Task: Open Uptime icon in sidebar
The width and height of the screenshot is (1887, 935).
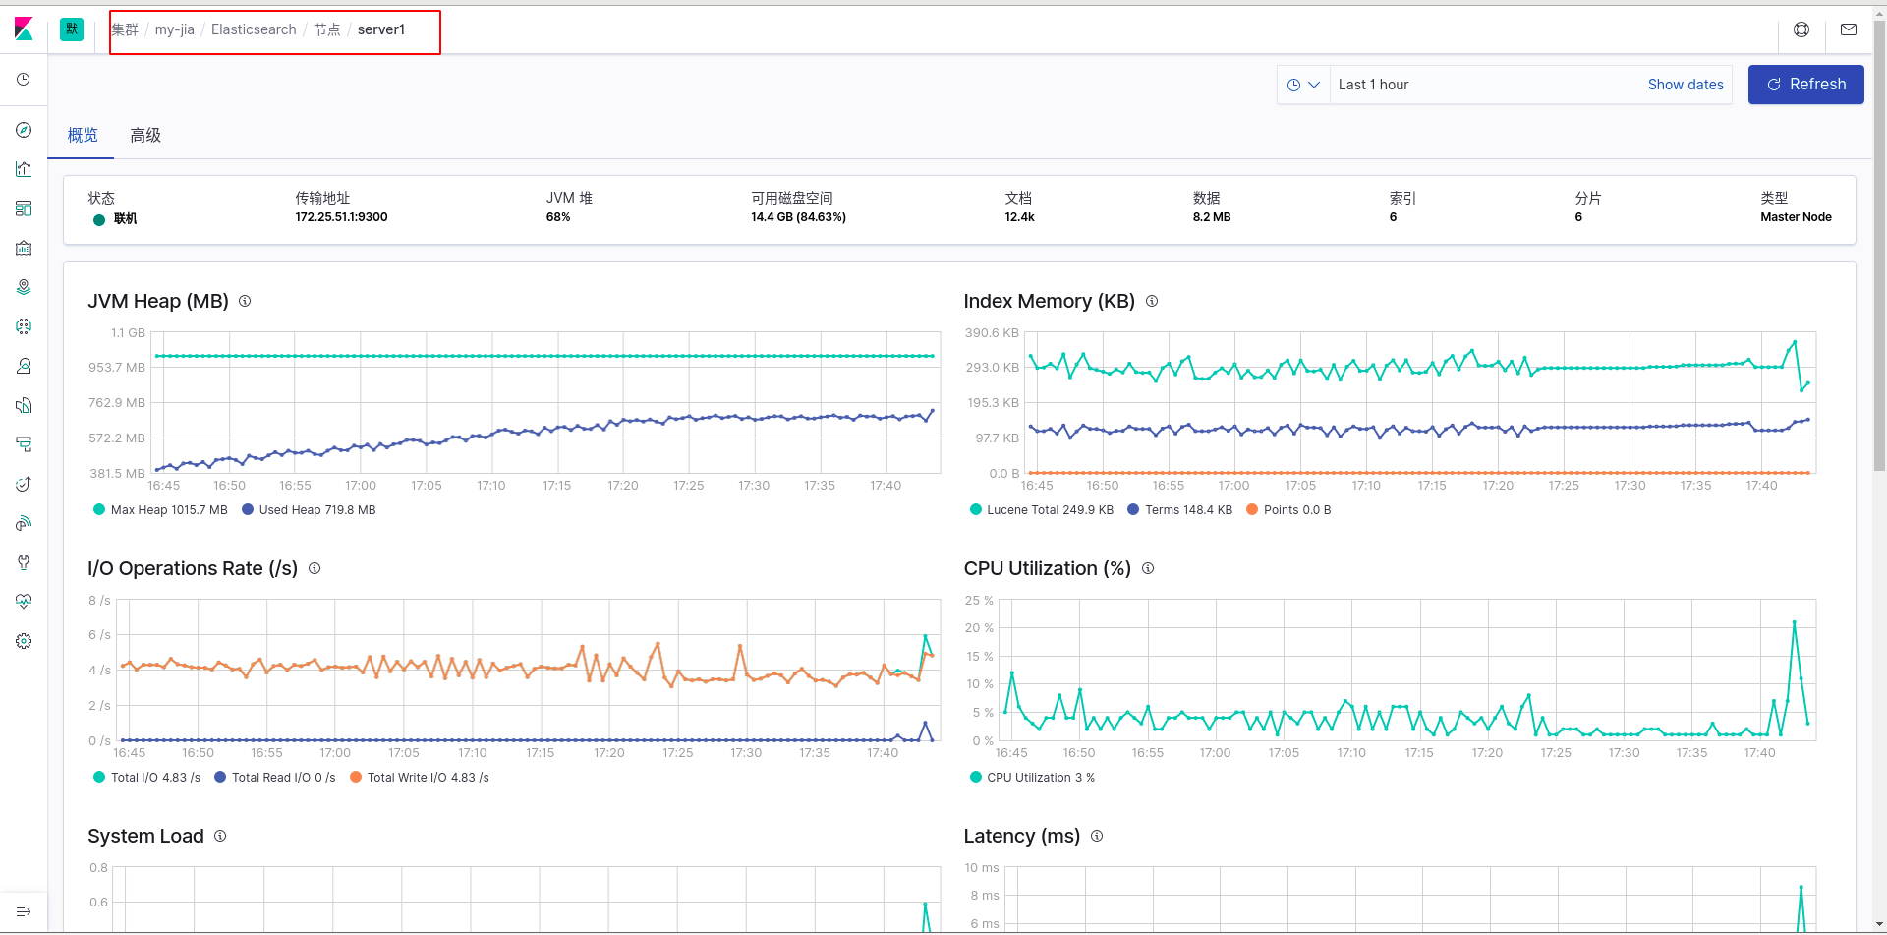Action: point(24,484)
